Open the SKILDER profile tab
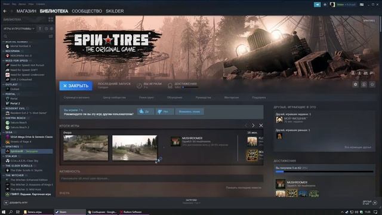The height and width of the screenshot is (215, 382). [115, 11]
